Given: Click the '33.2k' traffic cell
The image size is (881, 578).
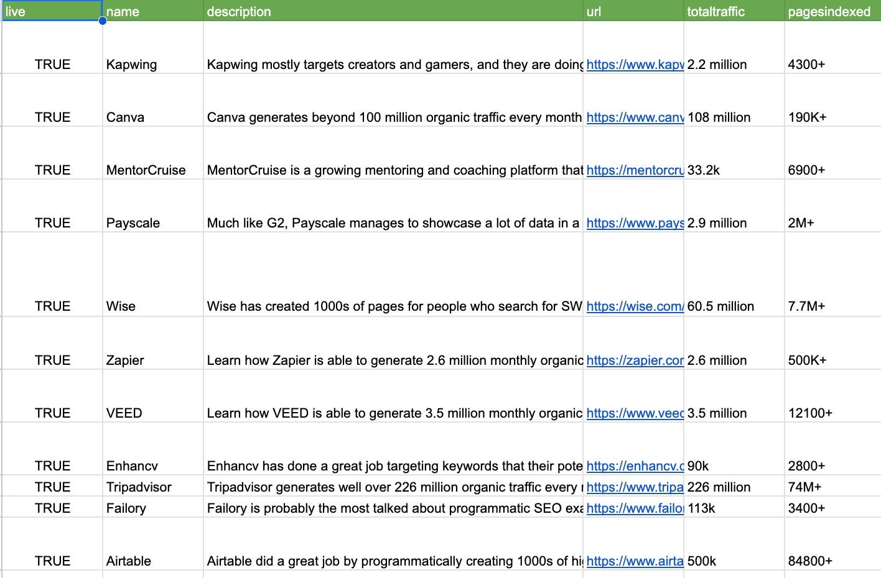Looking at the screenshot, I should 734,153.
